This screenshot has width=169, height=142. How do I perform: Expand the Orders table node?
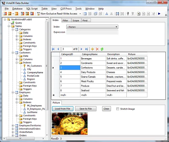pos(13,135)
